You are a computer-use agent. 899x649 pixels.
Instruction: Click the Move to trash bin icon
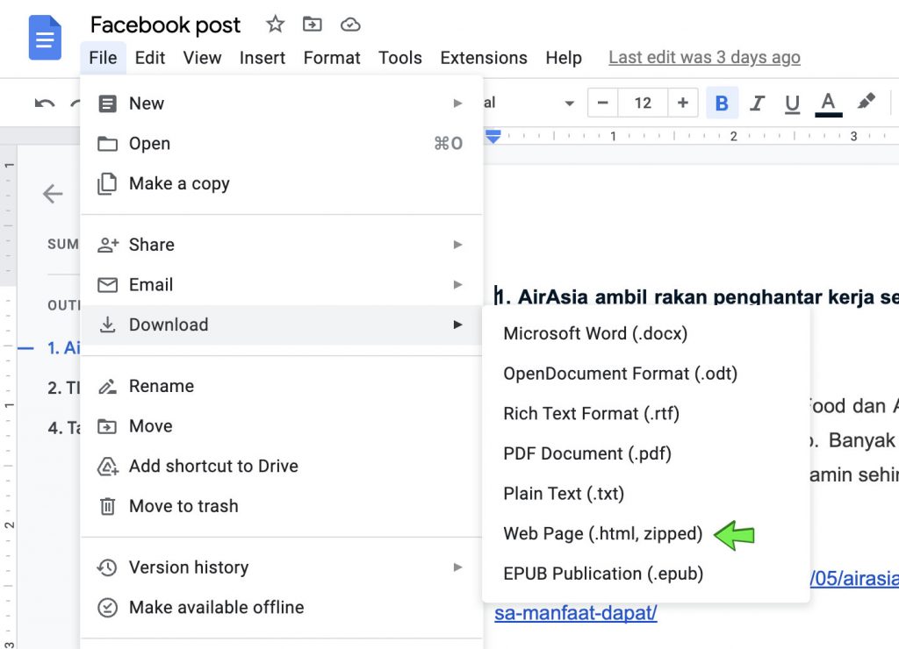107,506
